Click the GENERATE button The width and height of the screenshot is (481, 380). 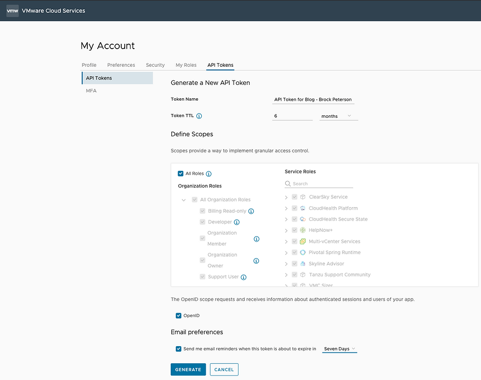[188, 370]
